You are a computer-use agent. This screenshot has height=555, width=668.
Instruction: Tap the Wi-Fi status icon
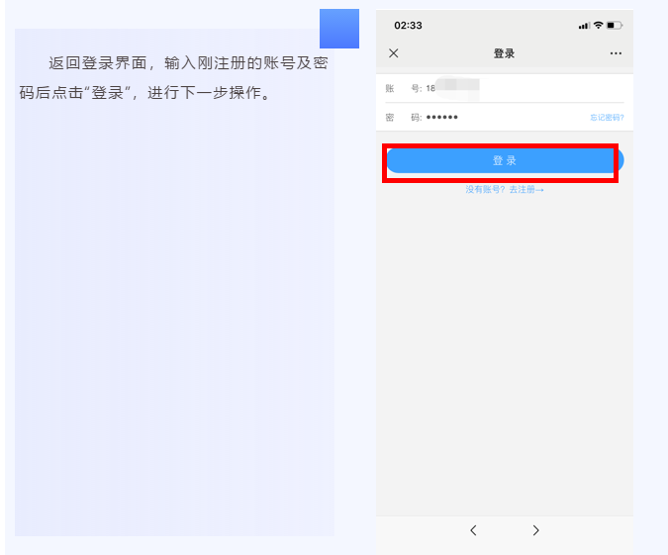[598, 25]
